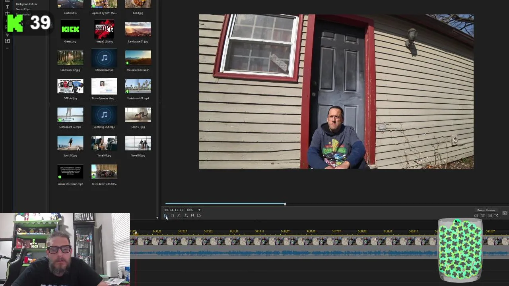The width and height of the screenshot is (509, 286).
Task: Select the Travel 02.jpg thumbnail
Action: coord(138,144)
